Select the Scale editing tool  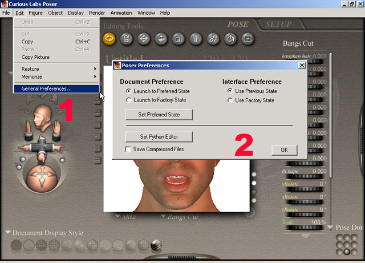[x=179, y=38]
